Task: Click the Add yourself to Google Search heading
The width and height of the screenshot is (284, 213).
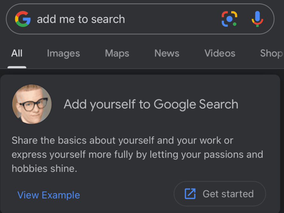Action: click(x=151, y=104)
